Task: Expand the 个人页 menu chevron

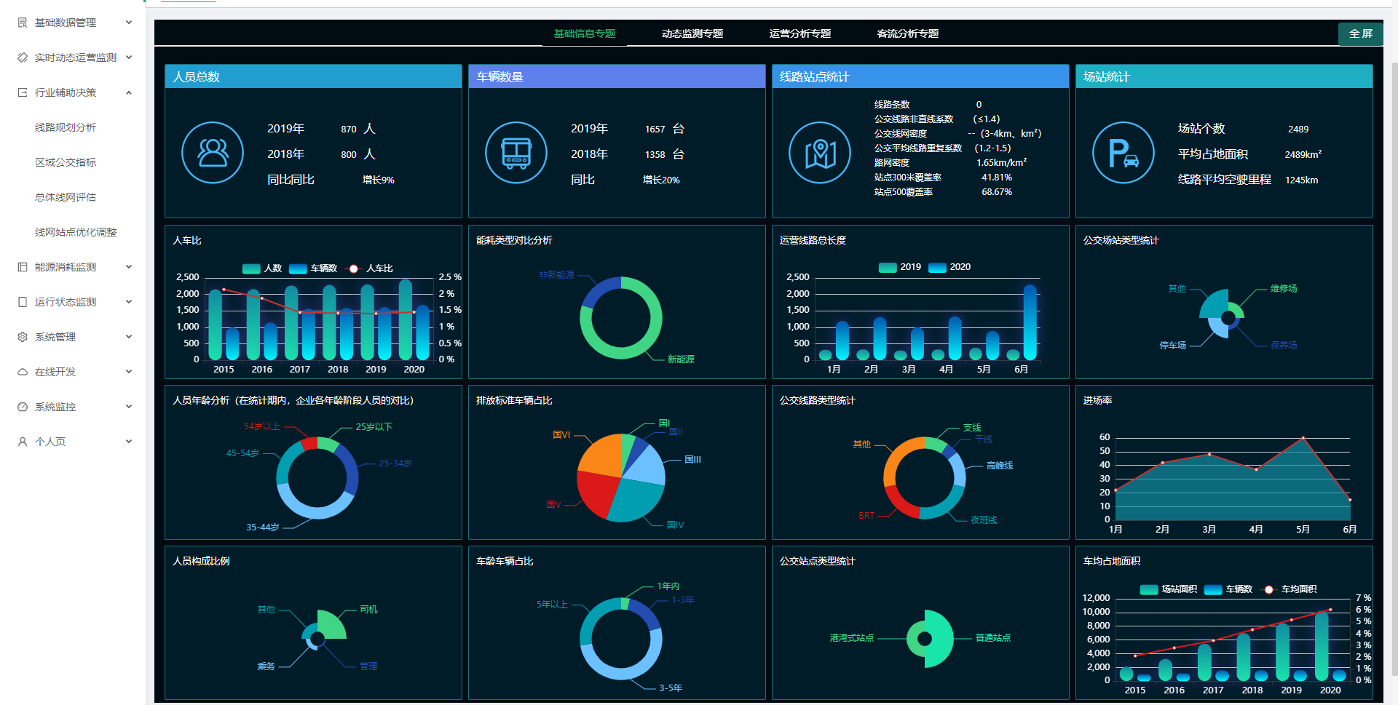Action: coord(129,442)
